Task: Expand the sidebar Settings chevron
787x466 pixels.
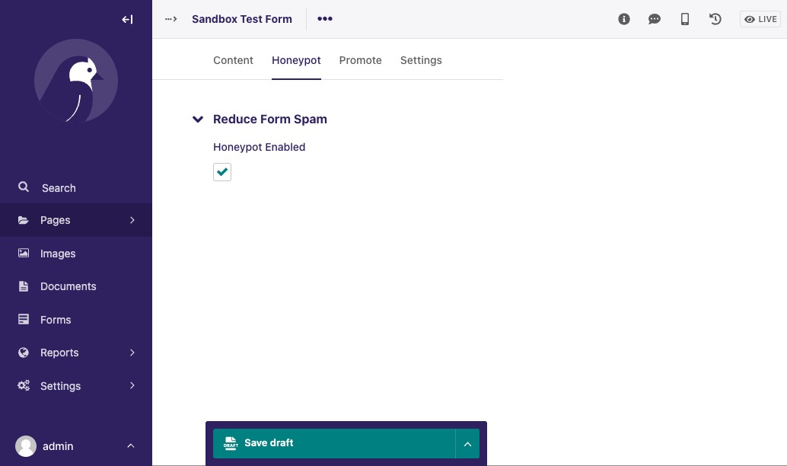Action: pos(132,385)
